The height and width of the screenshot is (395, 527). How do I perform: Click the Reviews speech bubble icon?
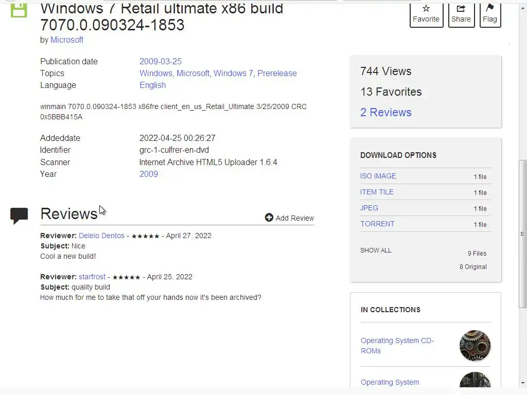tap(19, 216)
